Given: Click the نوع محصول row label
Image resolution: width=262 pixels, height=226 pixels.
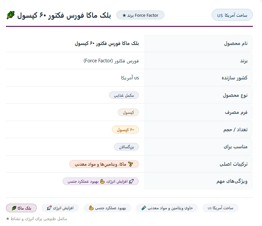Looking at the screenshot, I should pyautogui.click(x=235, y=95).
